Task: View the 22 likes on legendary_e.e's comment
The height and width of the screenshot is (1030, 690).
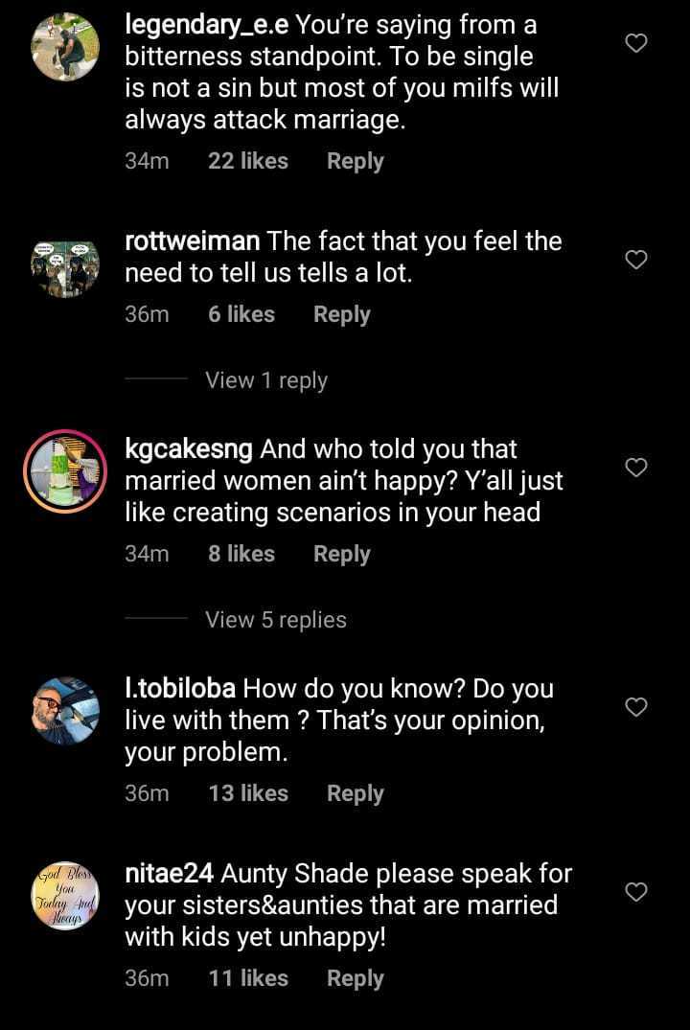Action: (247, 162)
